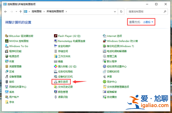The height and width of the screenshot is (113, 172).
Task: Open the 鼠标 icon
Action: pyautogui.click(x=7, y=82)
